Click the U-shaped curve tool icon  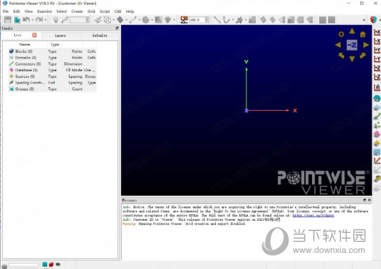coord(226,20)
